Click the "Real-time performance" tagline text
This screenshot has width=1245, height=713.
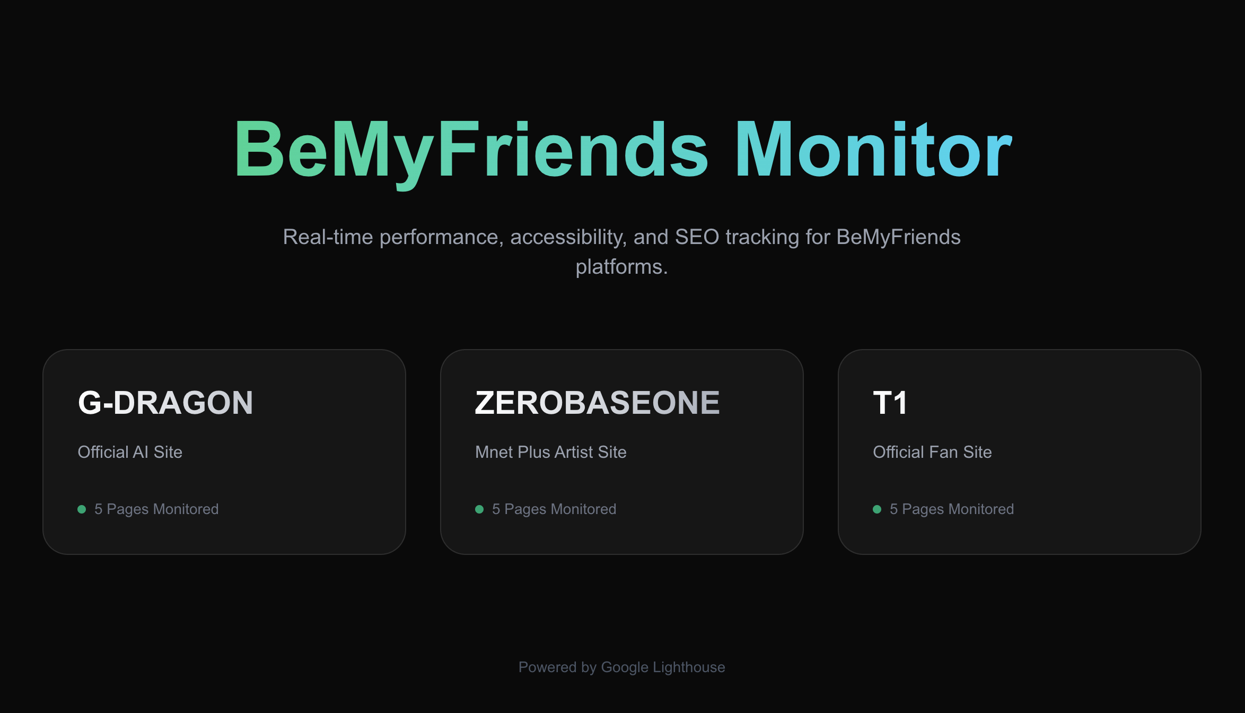click(392, 237)
